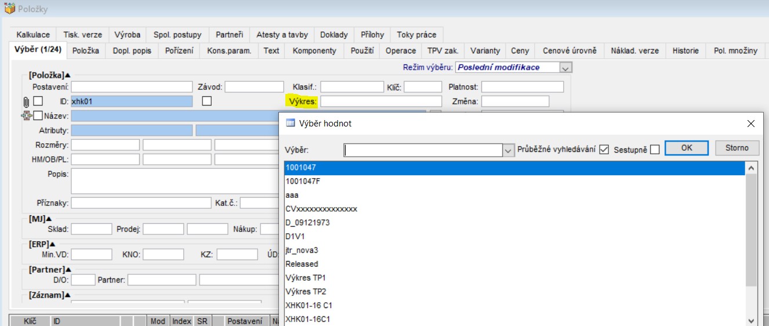
Task: Enable the Sestupně checkbox
Action: [x=655, y=149]
